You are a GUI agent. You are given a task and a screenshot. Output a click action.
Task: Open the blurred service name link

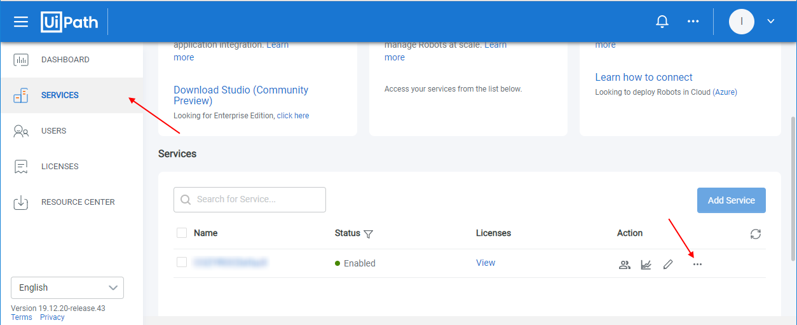230,262
